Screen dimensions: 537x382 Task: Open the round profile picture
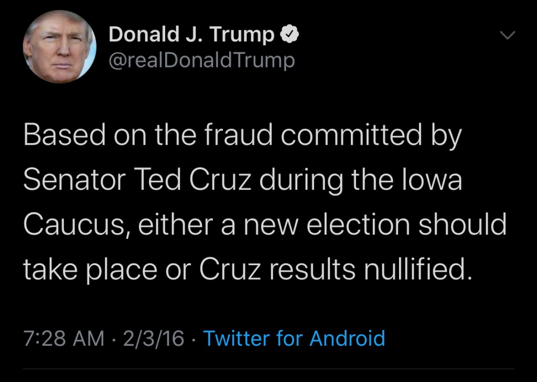59,47
